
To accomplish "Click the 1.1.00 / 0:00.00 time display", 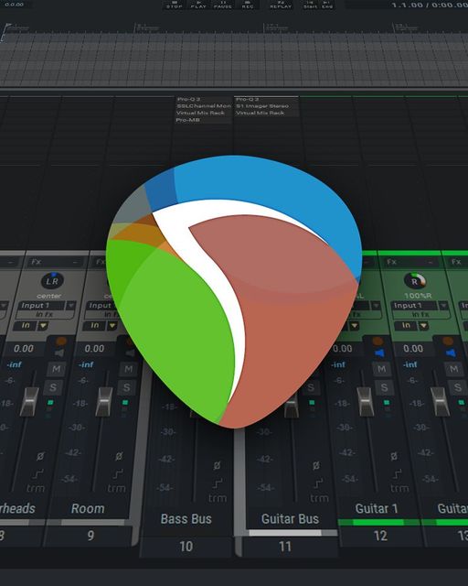I will coord(430,5).
